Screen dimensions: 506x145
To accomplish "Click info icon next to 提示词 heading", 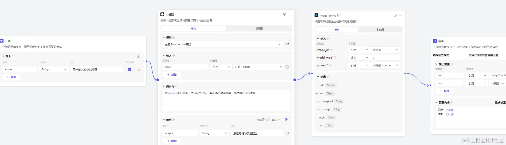I will click(176, 86).
